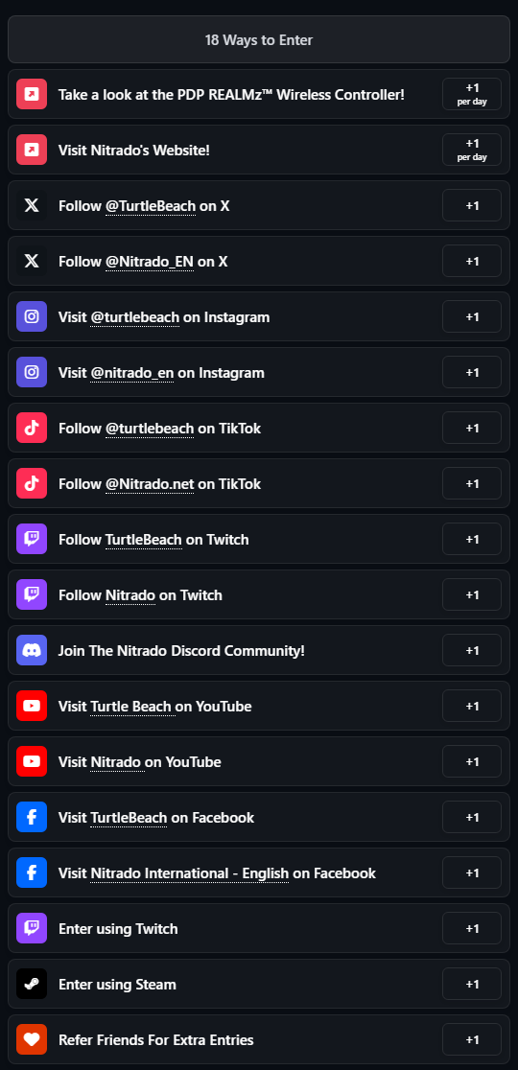The height and width of the screenshot is (1070, 518).
Task: Click the TikTok icon for @turtlebeach
Action: (32, 428)
